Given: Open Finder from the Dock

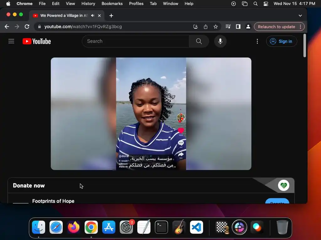Looking at the screenshot, I should coord(39,227).
